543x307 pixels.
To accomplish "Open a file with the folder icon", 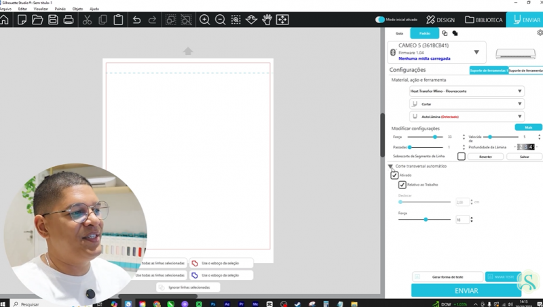I will tap(37, 20).
